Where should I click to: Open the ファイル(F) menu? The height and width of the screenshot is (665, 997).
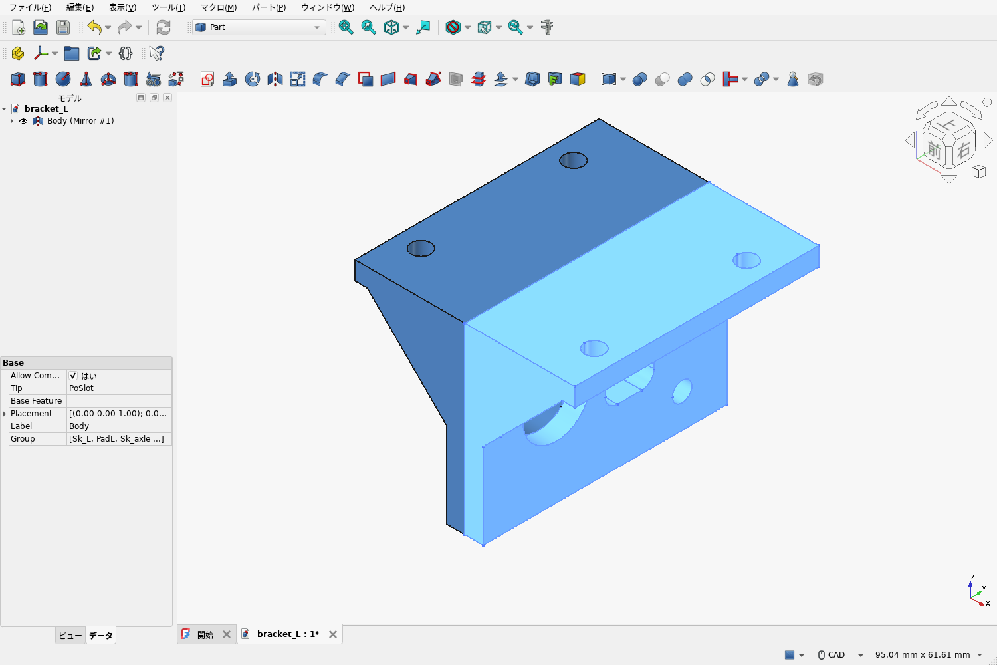[x=30, y=7]
